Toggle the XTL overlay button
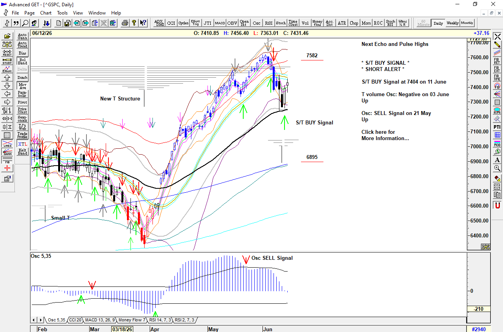The image size is (503, 332). coord(22,144)
